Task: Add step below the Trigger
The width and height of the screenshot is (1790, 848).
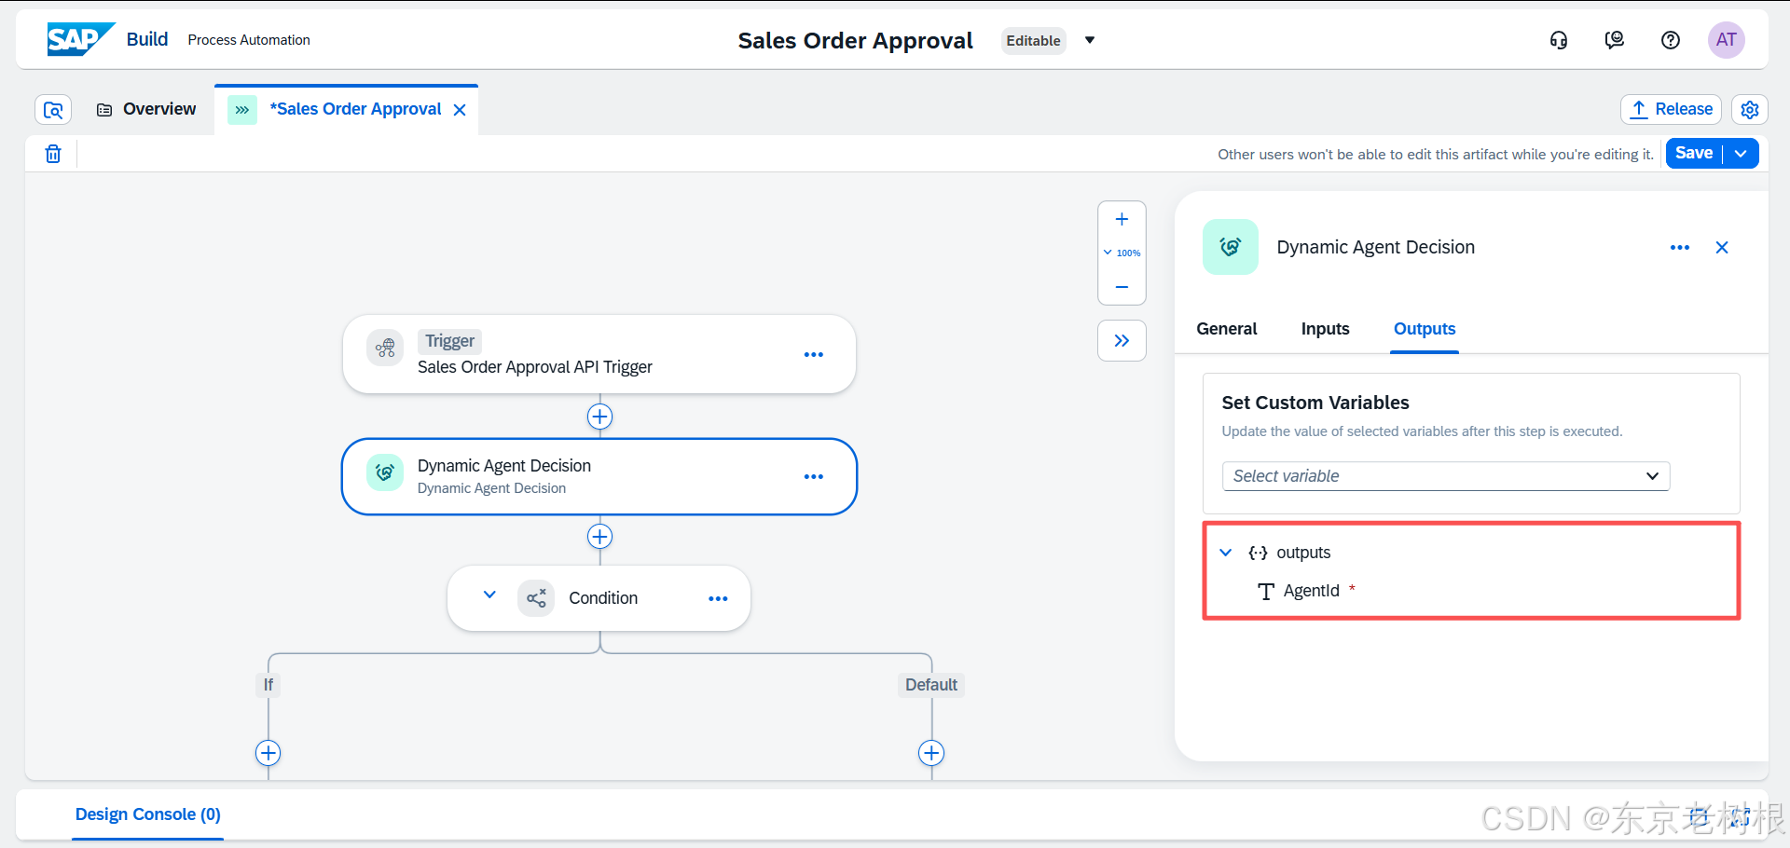Action: 599,417
